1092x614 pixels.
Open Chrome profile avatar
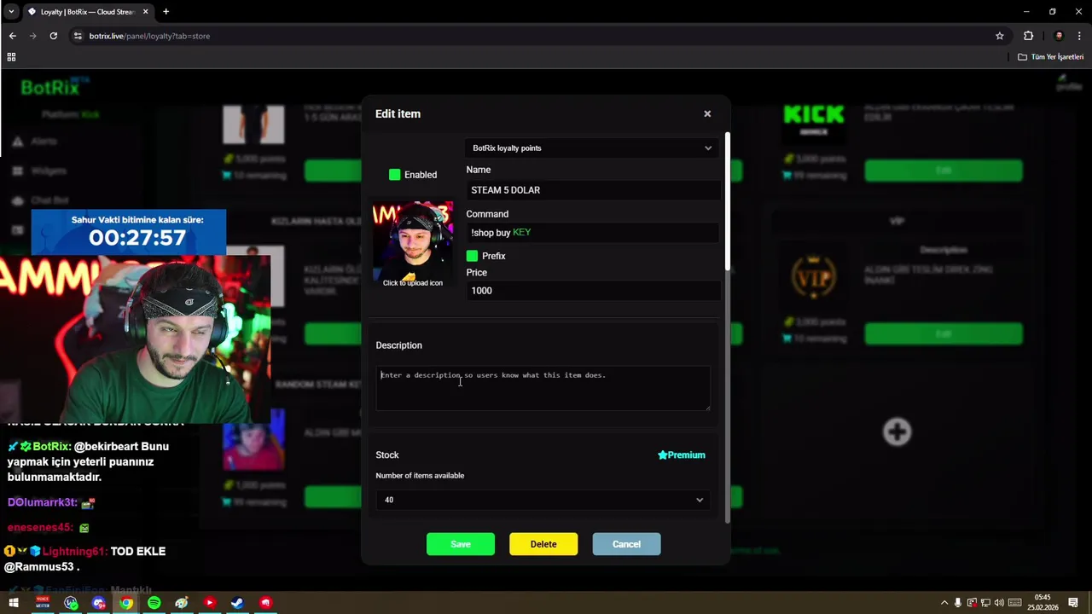(1059, 36)
